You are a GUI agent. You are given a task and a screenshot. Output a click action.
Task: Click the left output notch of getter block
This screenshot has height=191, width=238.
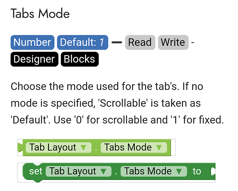pos(20,148)
